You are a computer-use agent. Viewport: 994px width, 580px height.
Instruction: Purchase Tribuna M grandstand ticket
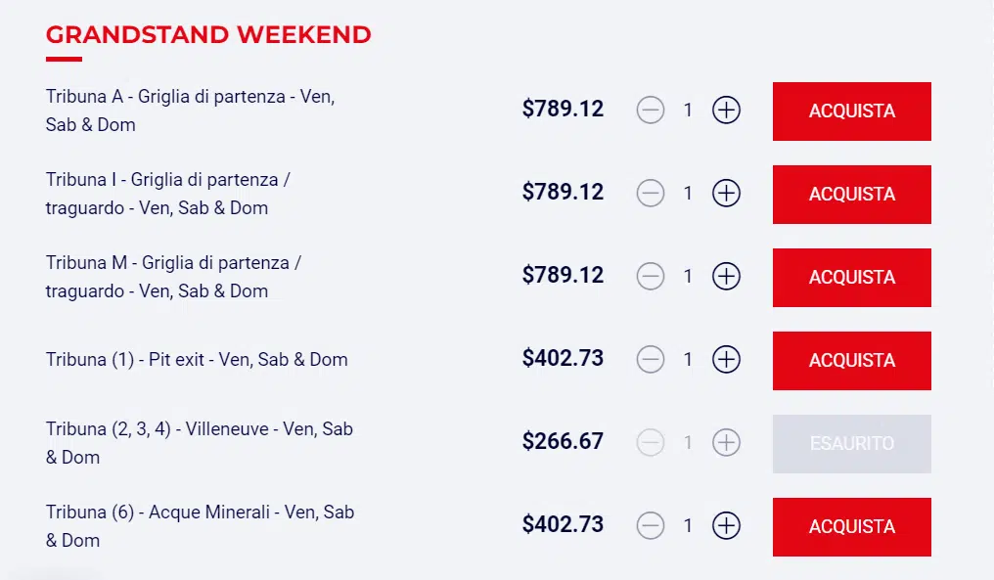click(851, 277)
